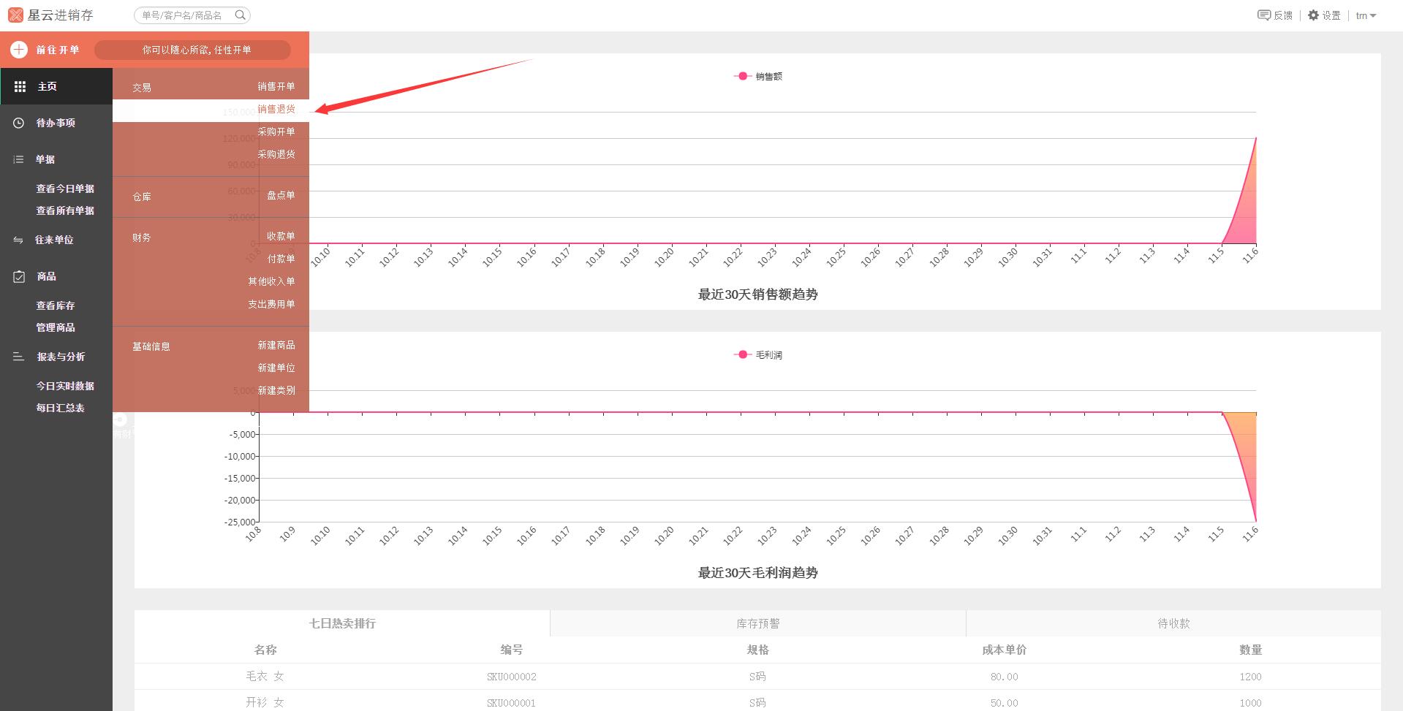
Task: Click the 单据 list icon in sidebar
Action: pyautogui.click(x=19, y=159)
